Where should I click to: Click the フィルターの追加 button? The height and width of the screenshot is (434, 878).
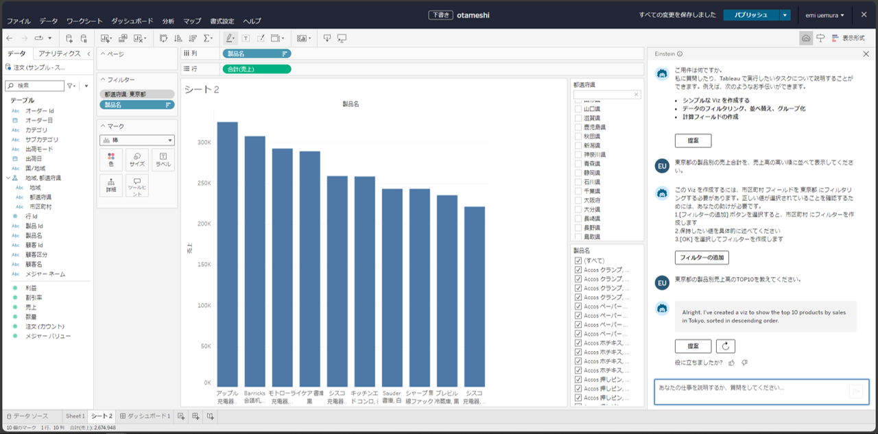coord(702,258)
